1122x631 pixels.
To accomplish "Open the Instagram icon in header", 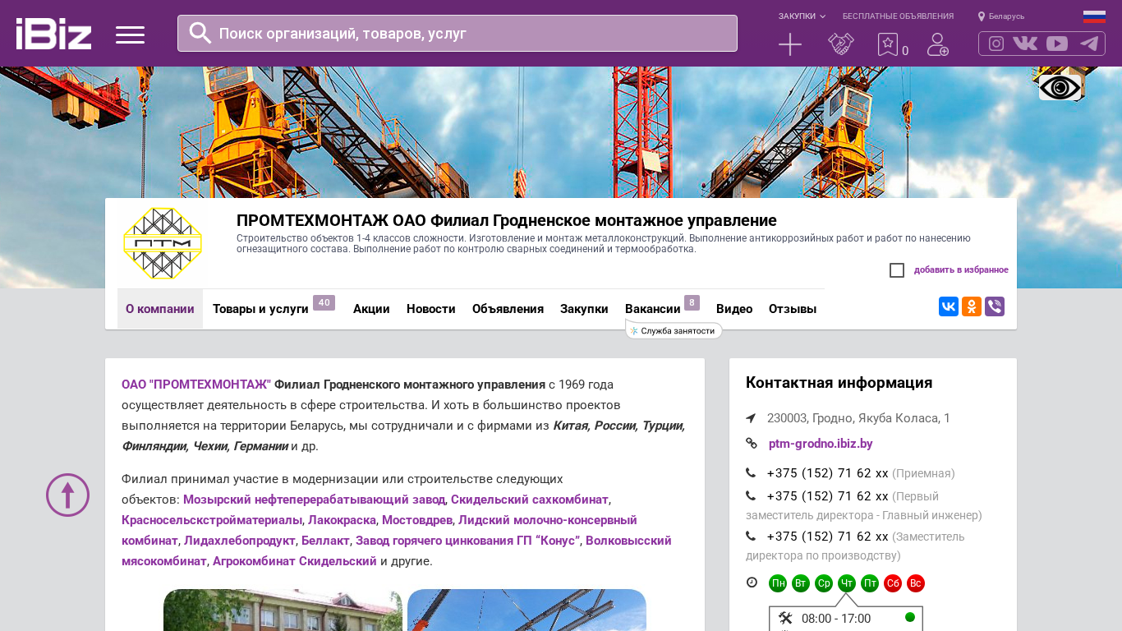I will (996, 44).
